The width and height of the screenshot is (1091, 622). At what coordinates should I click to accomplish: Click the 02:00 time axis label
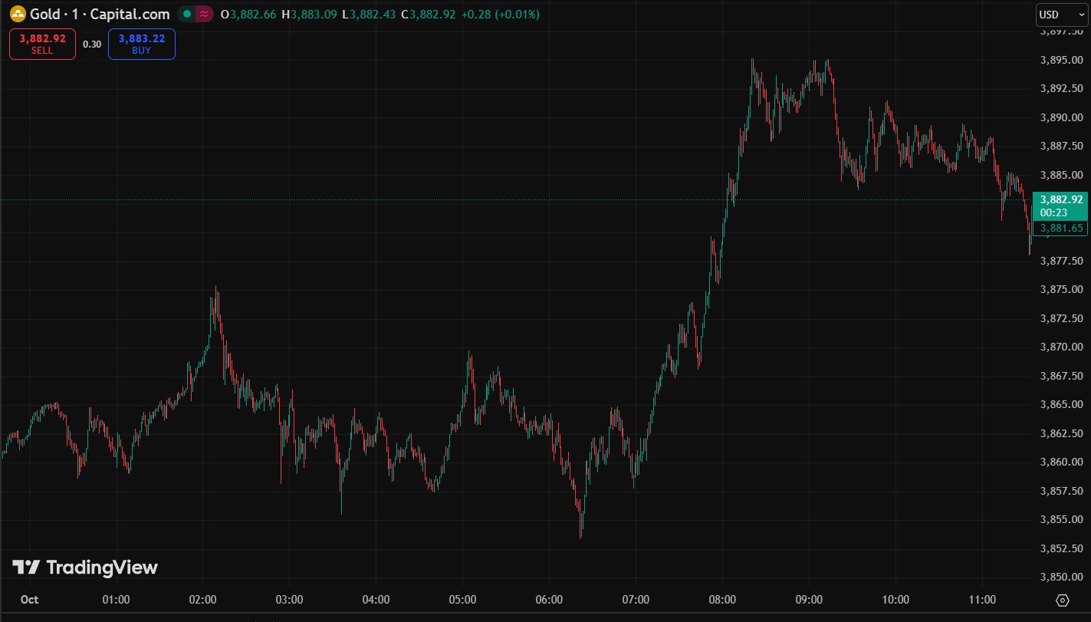click(202, 600)
